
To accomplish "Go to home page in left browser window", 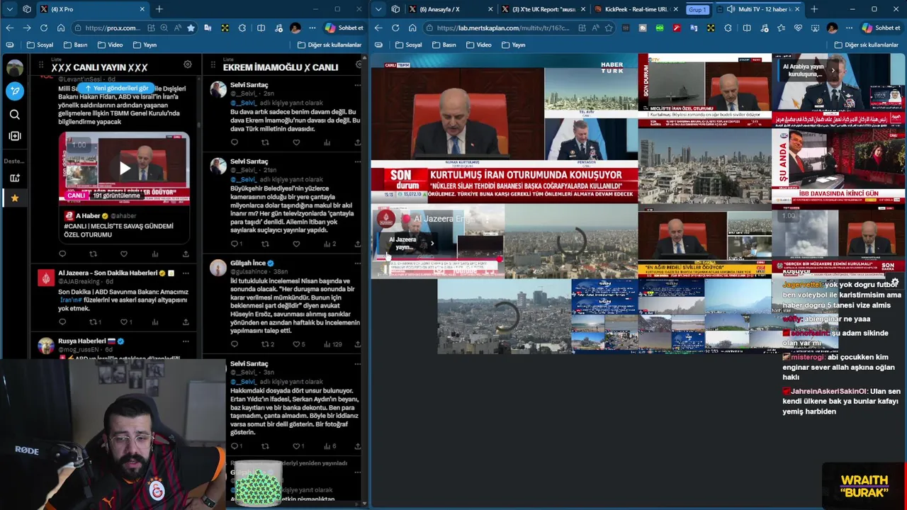I will click(x=61, y=28).
